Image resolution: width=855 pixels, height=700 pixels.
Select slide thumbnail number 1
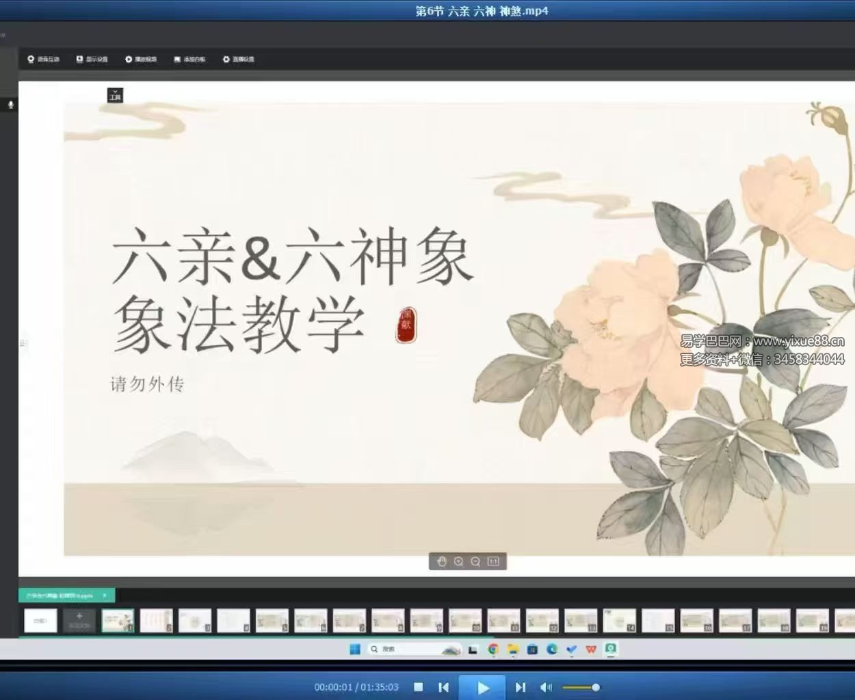click(118, 621)
